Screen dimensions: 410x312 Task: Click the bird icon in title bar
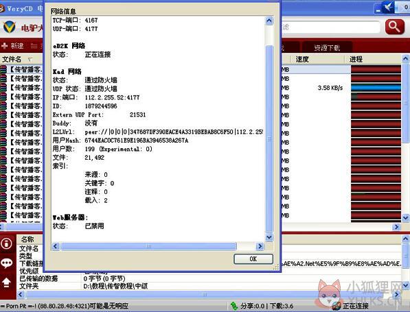[388, 7]
